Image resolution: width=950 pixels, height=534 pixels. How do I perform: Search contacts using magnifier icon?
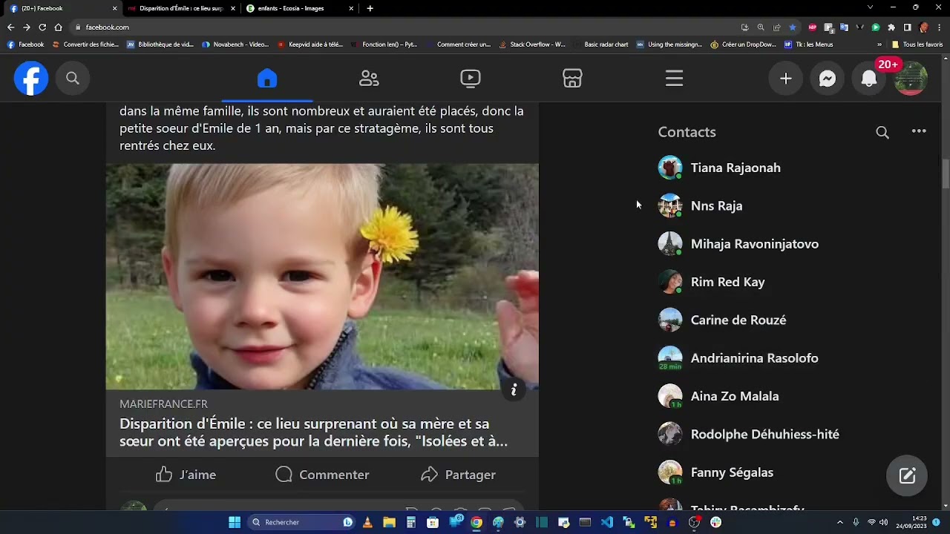pos(882,133)
